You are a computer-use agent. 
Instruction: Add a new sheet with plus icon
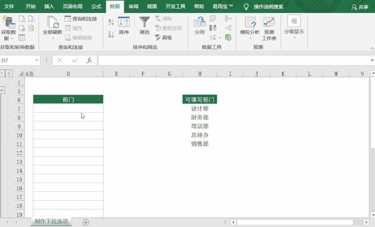pos(86,223)
